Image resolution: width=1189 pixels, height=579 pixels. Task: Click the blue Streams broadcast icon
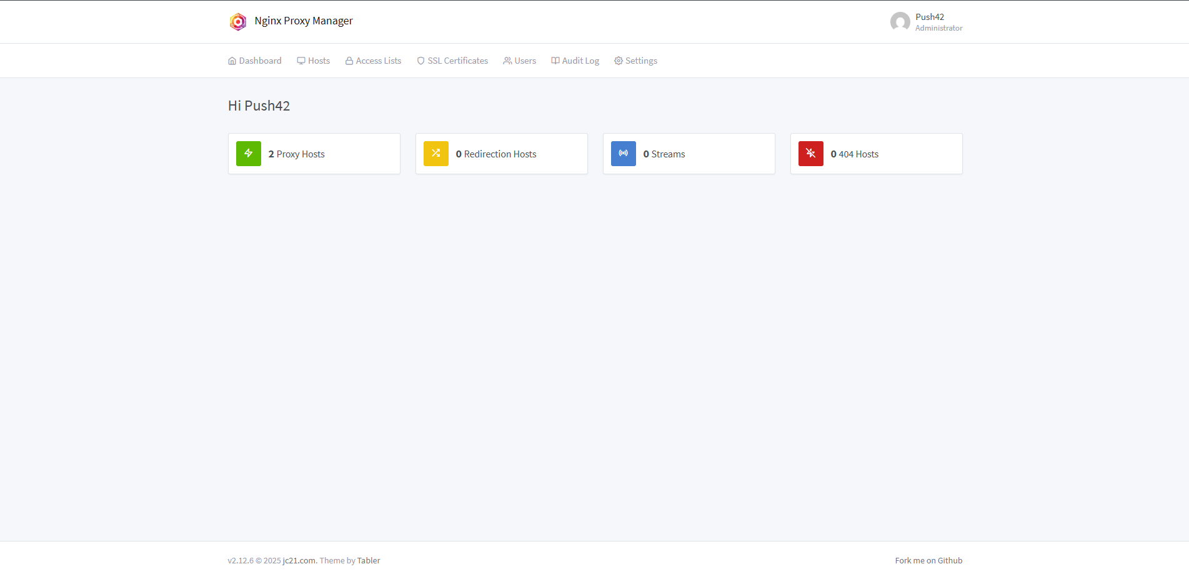pyautogui.click(x=623, y=153)
